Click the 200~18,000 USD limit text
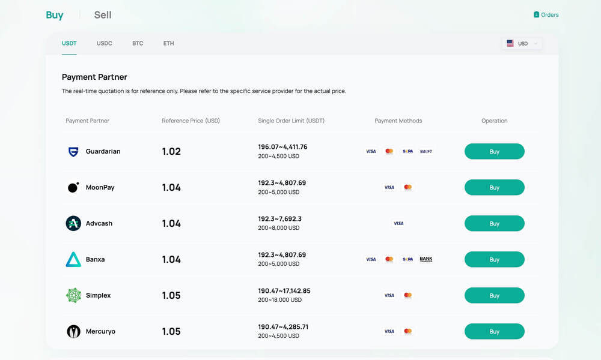Screen dimensions: 601x360 pos(280,299)
